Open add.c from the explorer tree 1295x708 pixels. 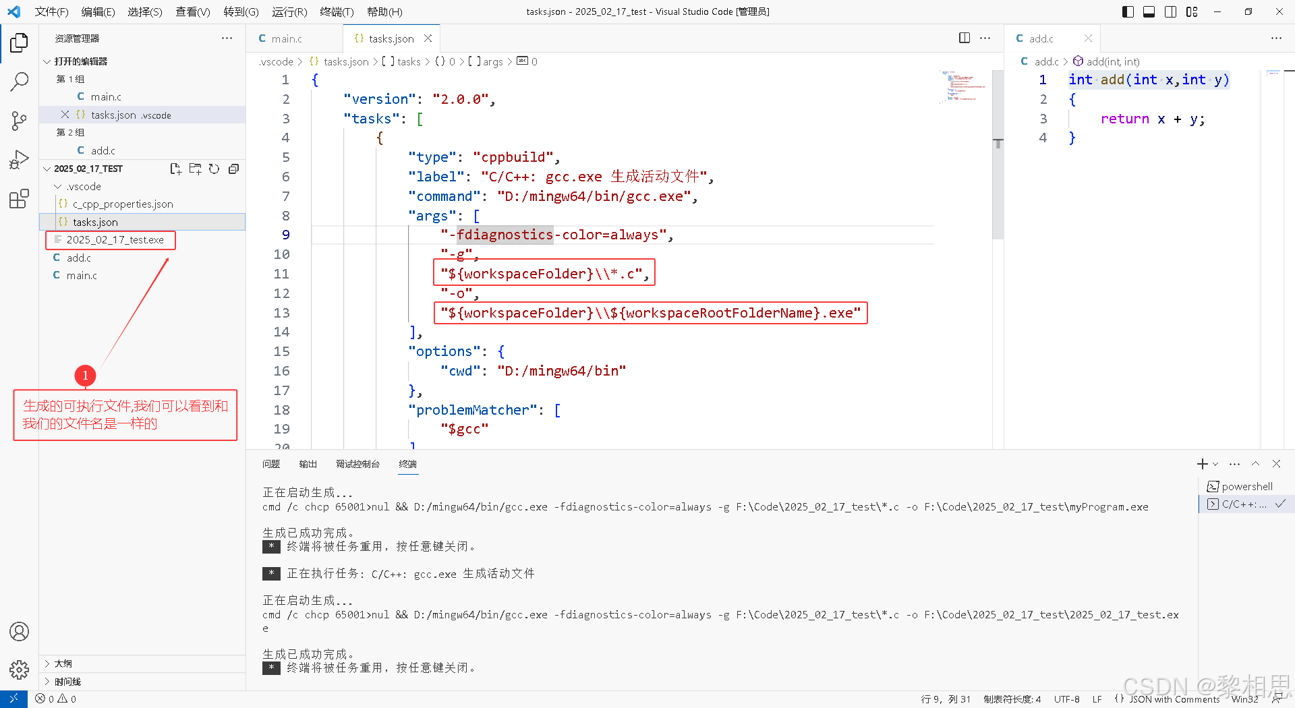tap(142, 258)
